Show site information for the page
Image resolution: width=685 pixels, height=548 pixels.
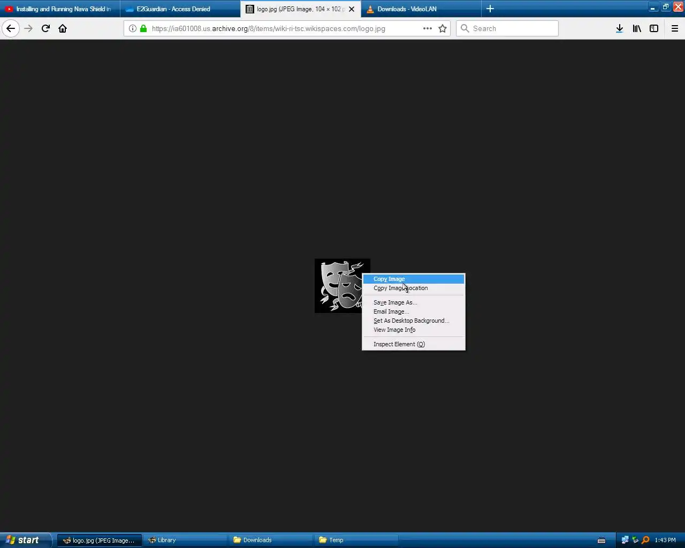[133, 28]
